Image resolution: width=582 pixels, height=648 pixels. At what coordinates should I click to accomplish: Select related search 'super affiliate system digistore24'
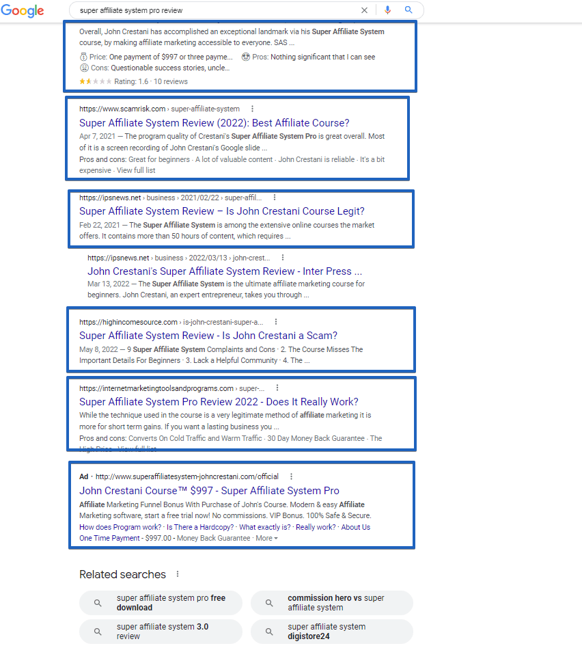point(332,632)
